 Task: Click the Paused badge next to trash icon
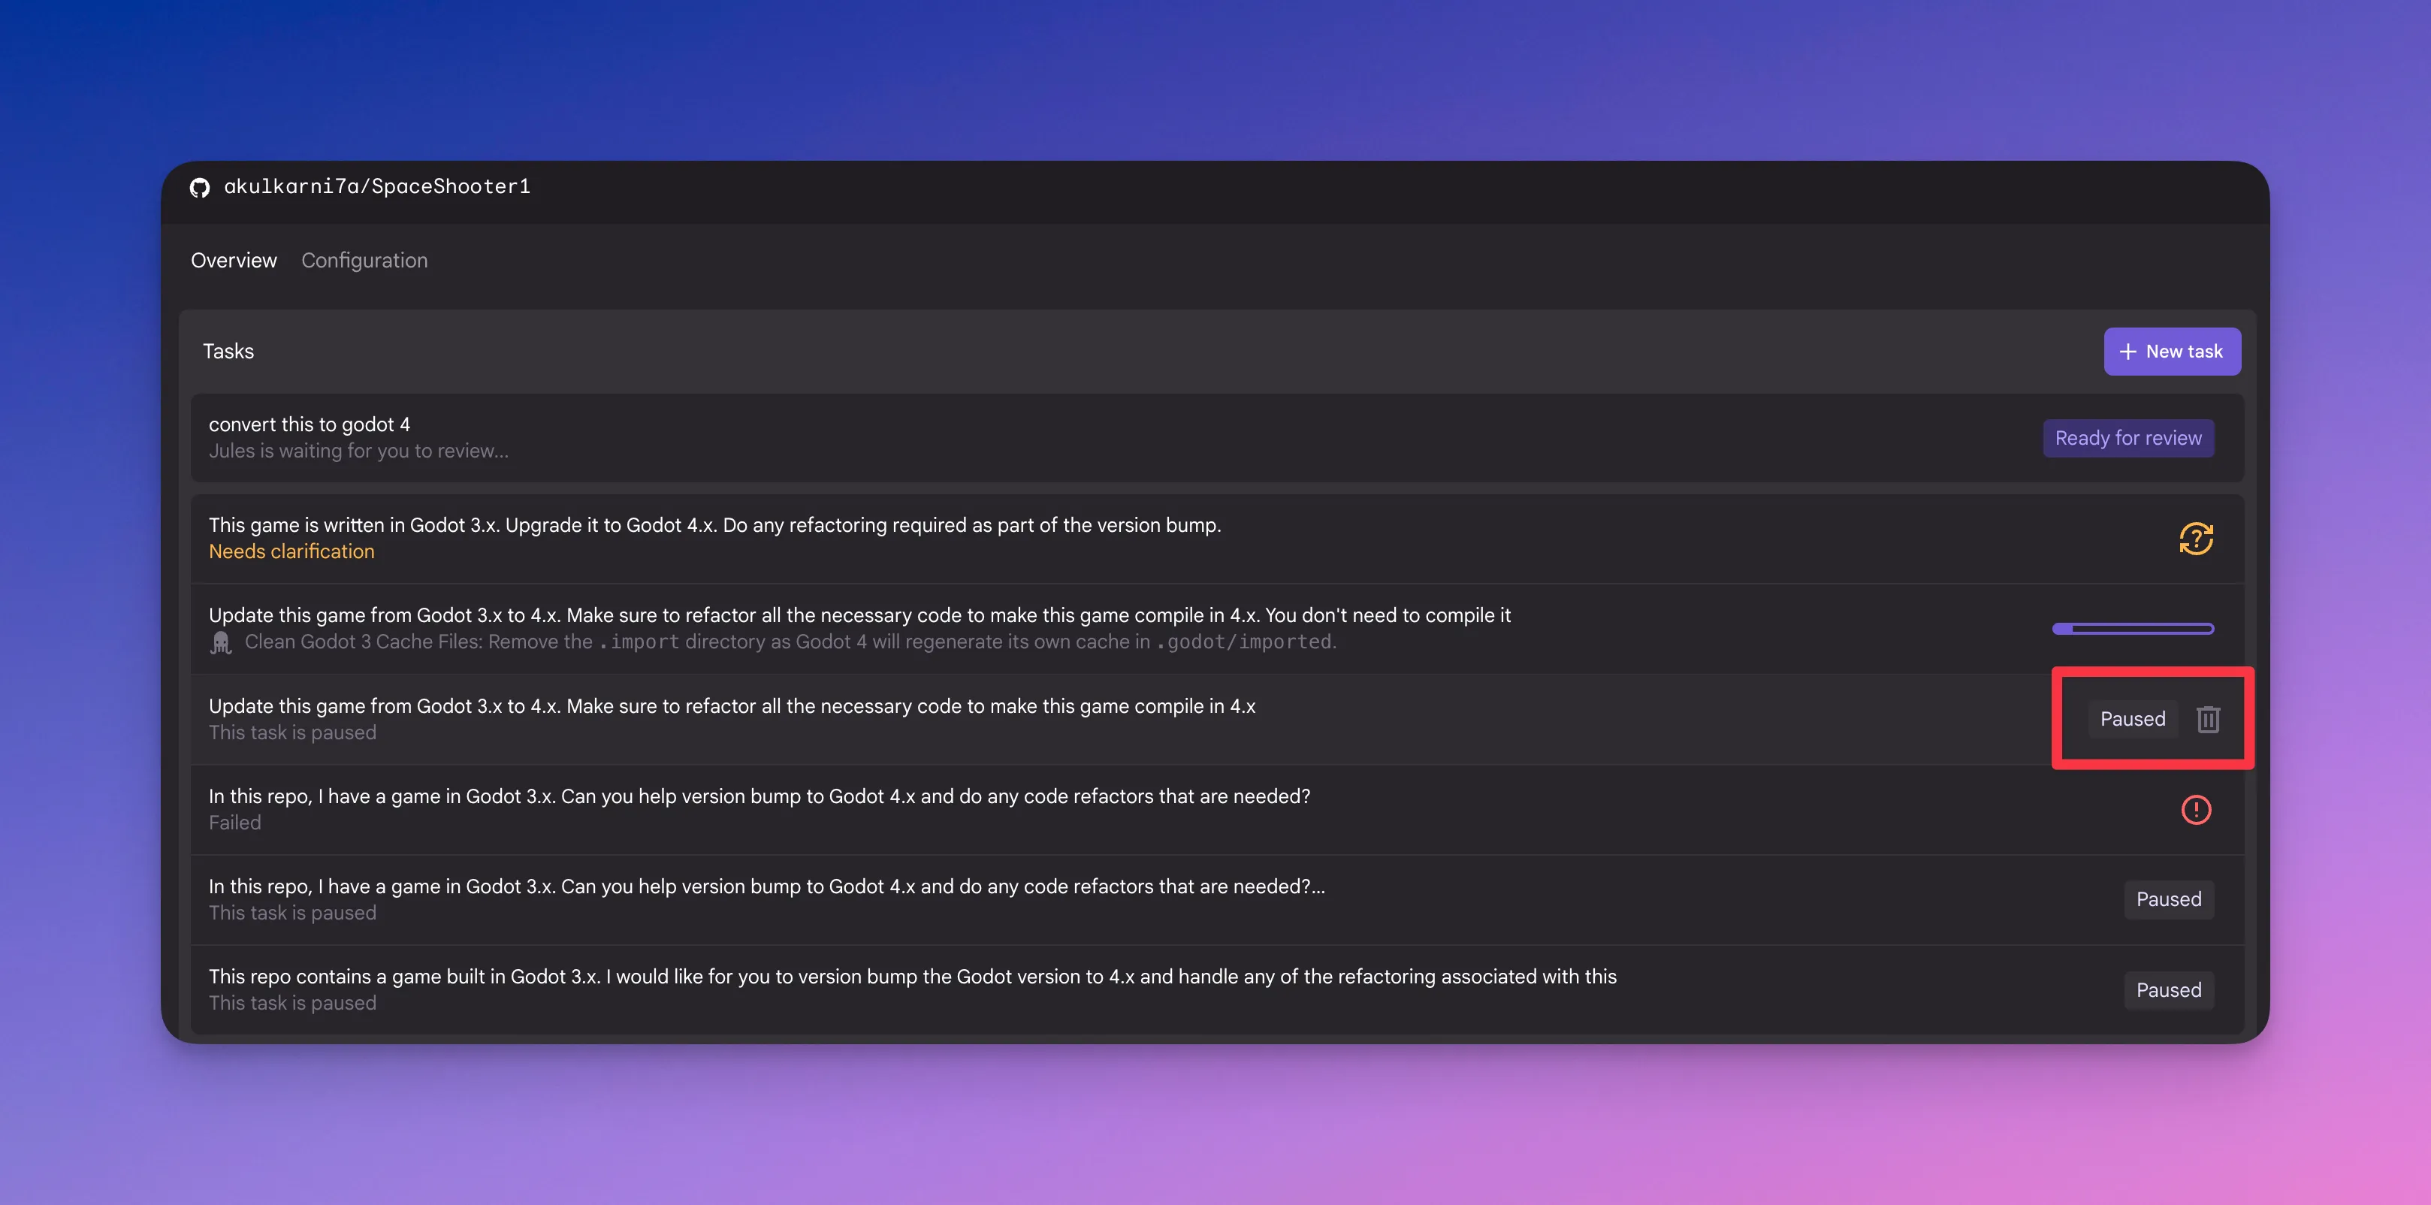tap(2132, 719)
